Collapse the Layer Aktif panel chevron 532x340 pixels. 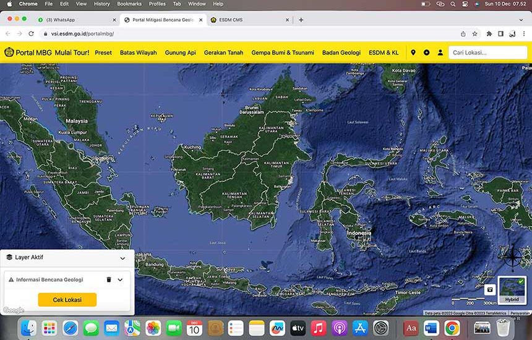click(x=122, y=258)
